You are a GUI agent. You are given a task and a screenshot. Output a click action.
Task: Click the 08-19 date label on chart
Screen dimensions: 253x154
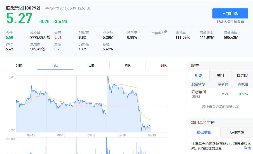pos(152,135)
